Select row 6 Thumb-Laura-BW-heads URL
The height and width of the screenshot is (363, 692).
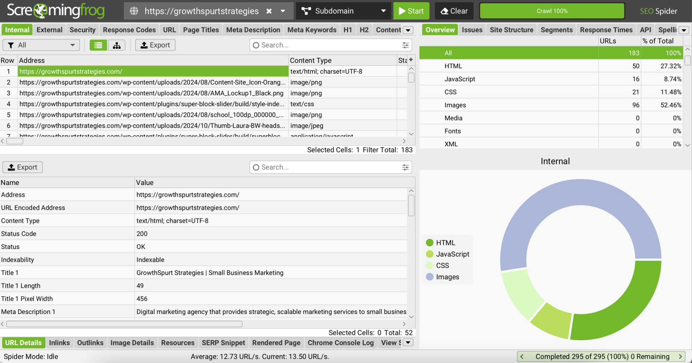153,125
